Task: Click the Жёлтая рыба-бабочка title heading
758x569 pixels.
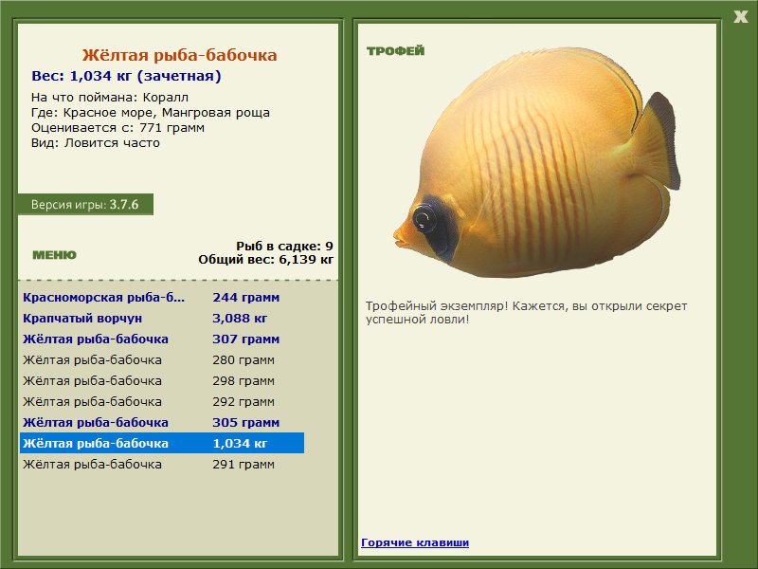Action: [179, 55]
